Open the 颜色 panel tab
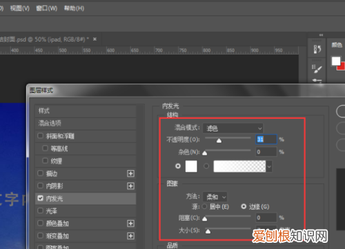The image size is (345, 249). pos(337,45)
